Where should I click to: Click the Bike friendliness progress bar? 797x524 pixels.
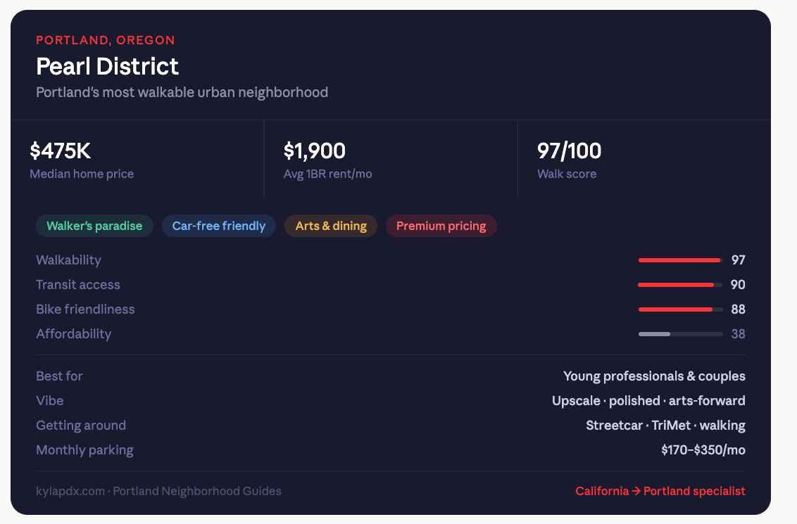coord(681,309)
